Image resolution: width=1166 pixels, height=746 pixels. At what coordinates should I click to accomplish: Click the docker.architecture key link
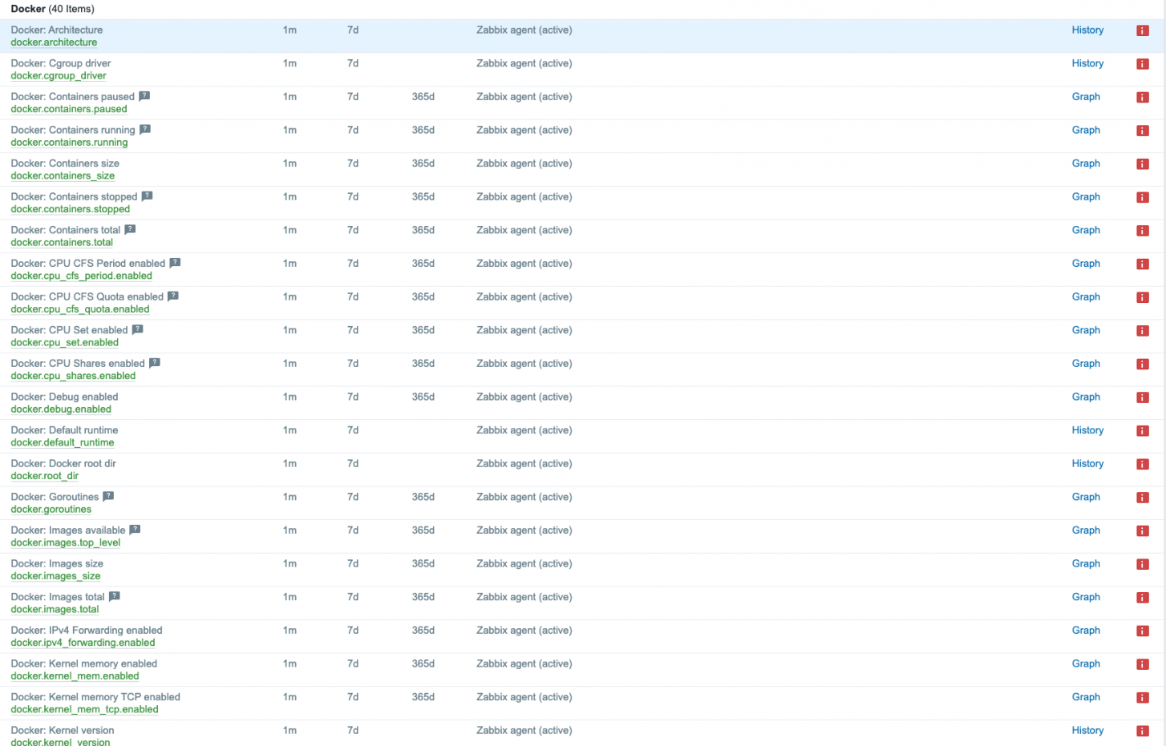click(x=54, y=42)
